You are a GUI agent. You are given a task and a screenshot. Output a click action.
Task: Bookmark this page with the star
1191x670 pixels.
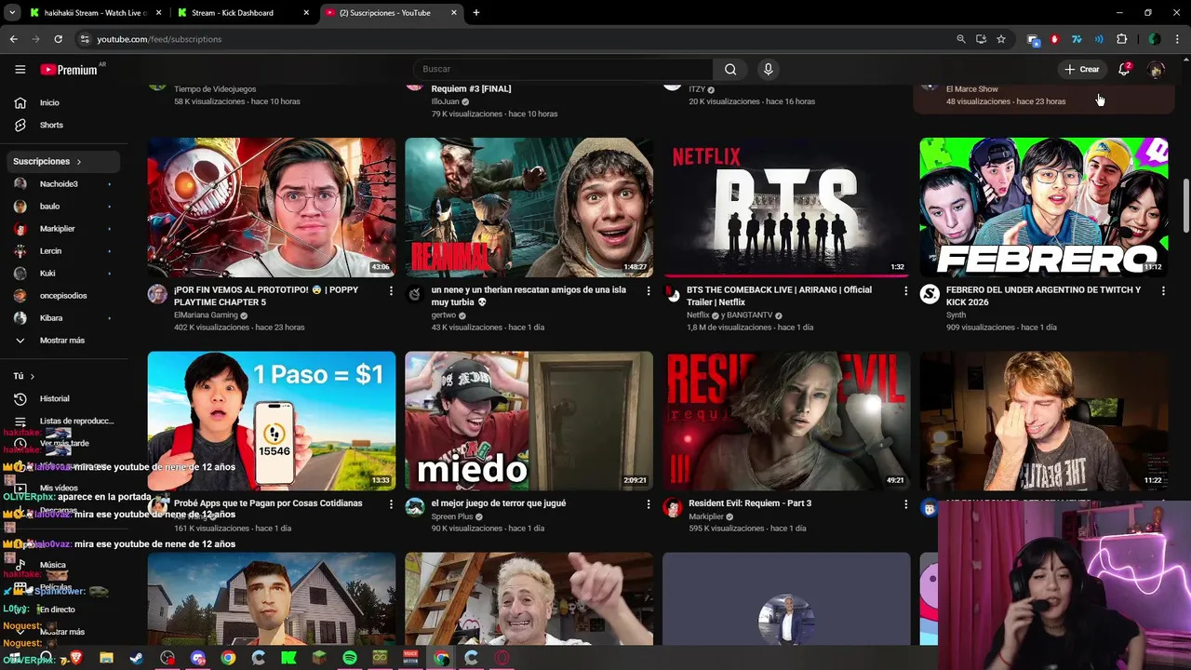[1001, 39]
